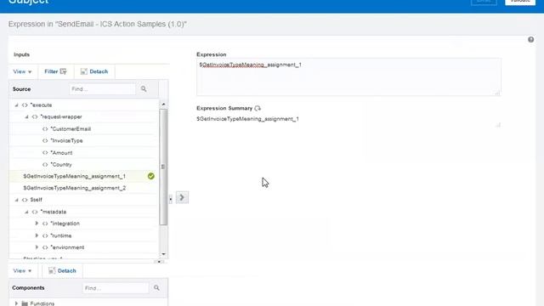The width and height of the screenshot is (544, 306).
Task: Click the source tree scroll up arrow
Action: (163, 104)
